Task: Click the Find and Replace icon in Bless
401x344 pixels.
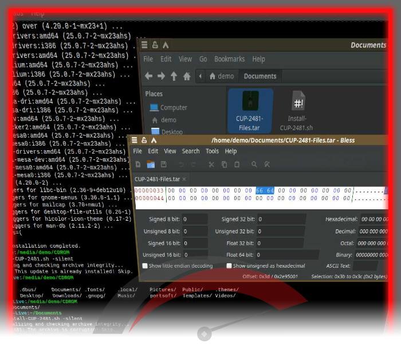Action: 267,165
